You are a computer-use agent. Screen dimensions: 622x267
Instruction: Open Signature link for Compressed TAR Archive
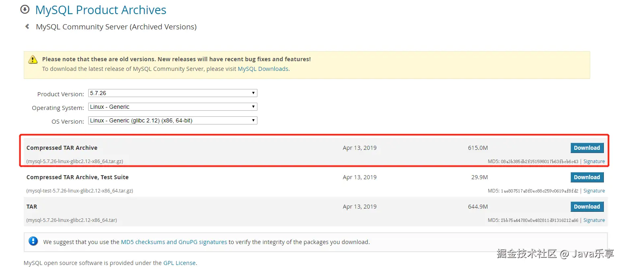pyautogui.click(x=594, y=161)
